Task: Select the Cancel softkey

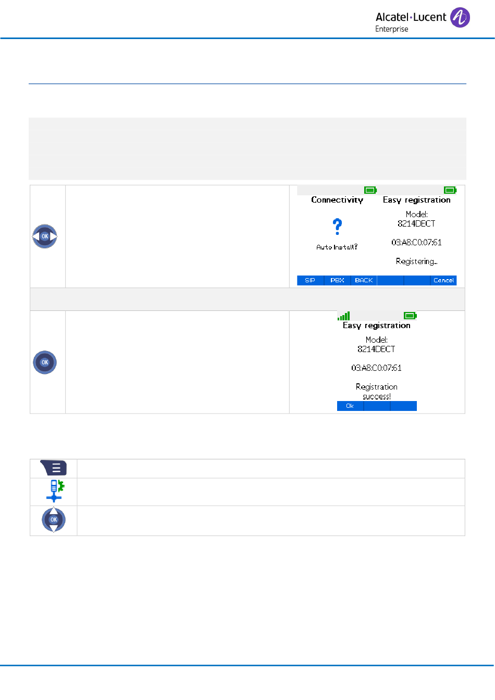Action: point(443,280)
